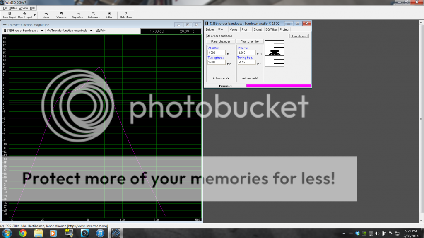Open the Calculators tool
424x238 pixels.
point(94,15)
